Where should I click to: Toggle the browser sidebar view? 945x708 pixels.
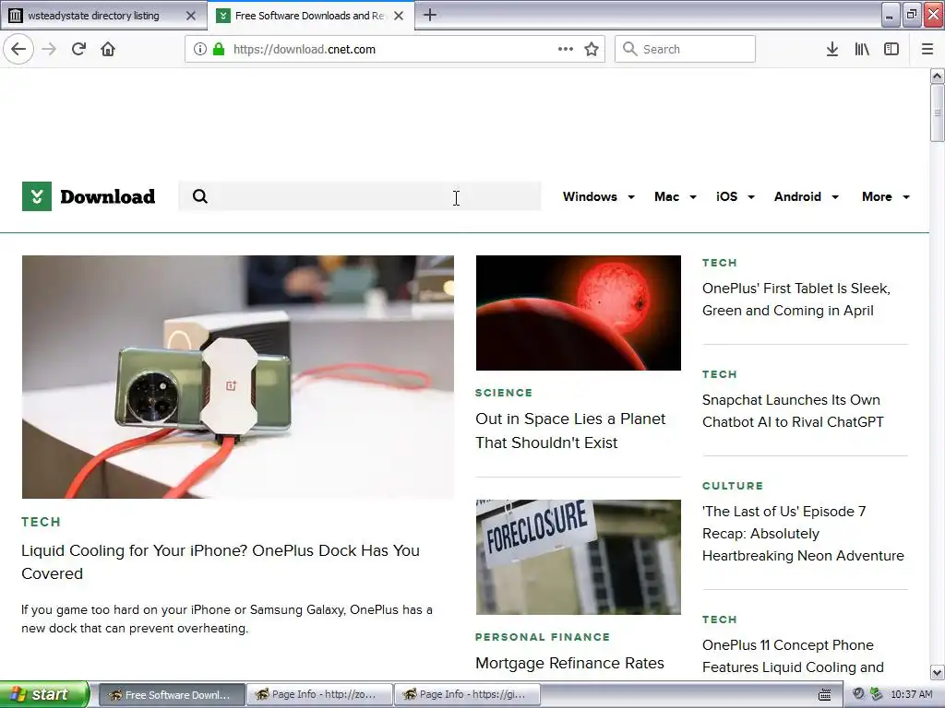pos(891,49)
